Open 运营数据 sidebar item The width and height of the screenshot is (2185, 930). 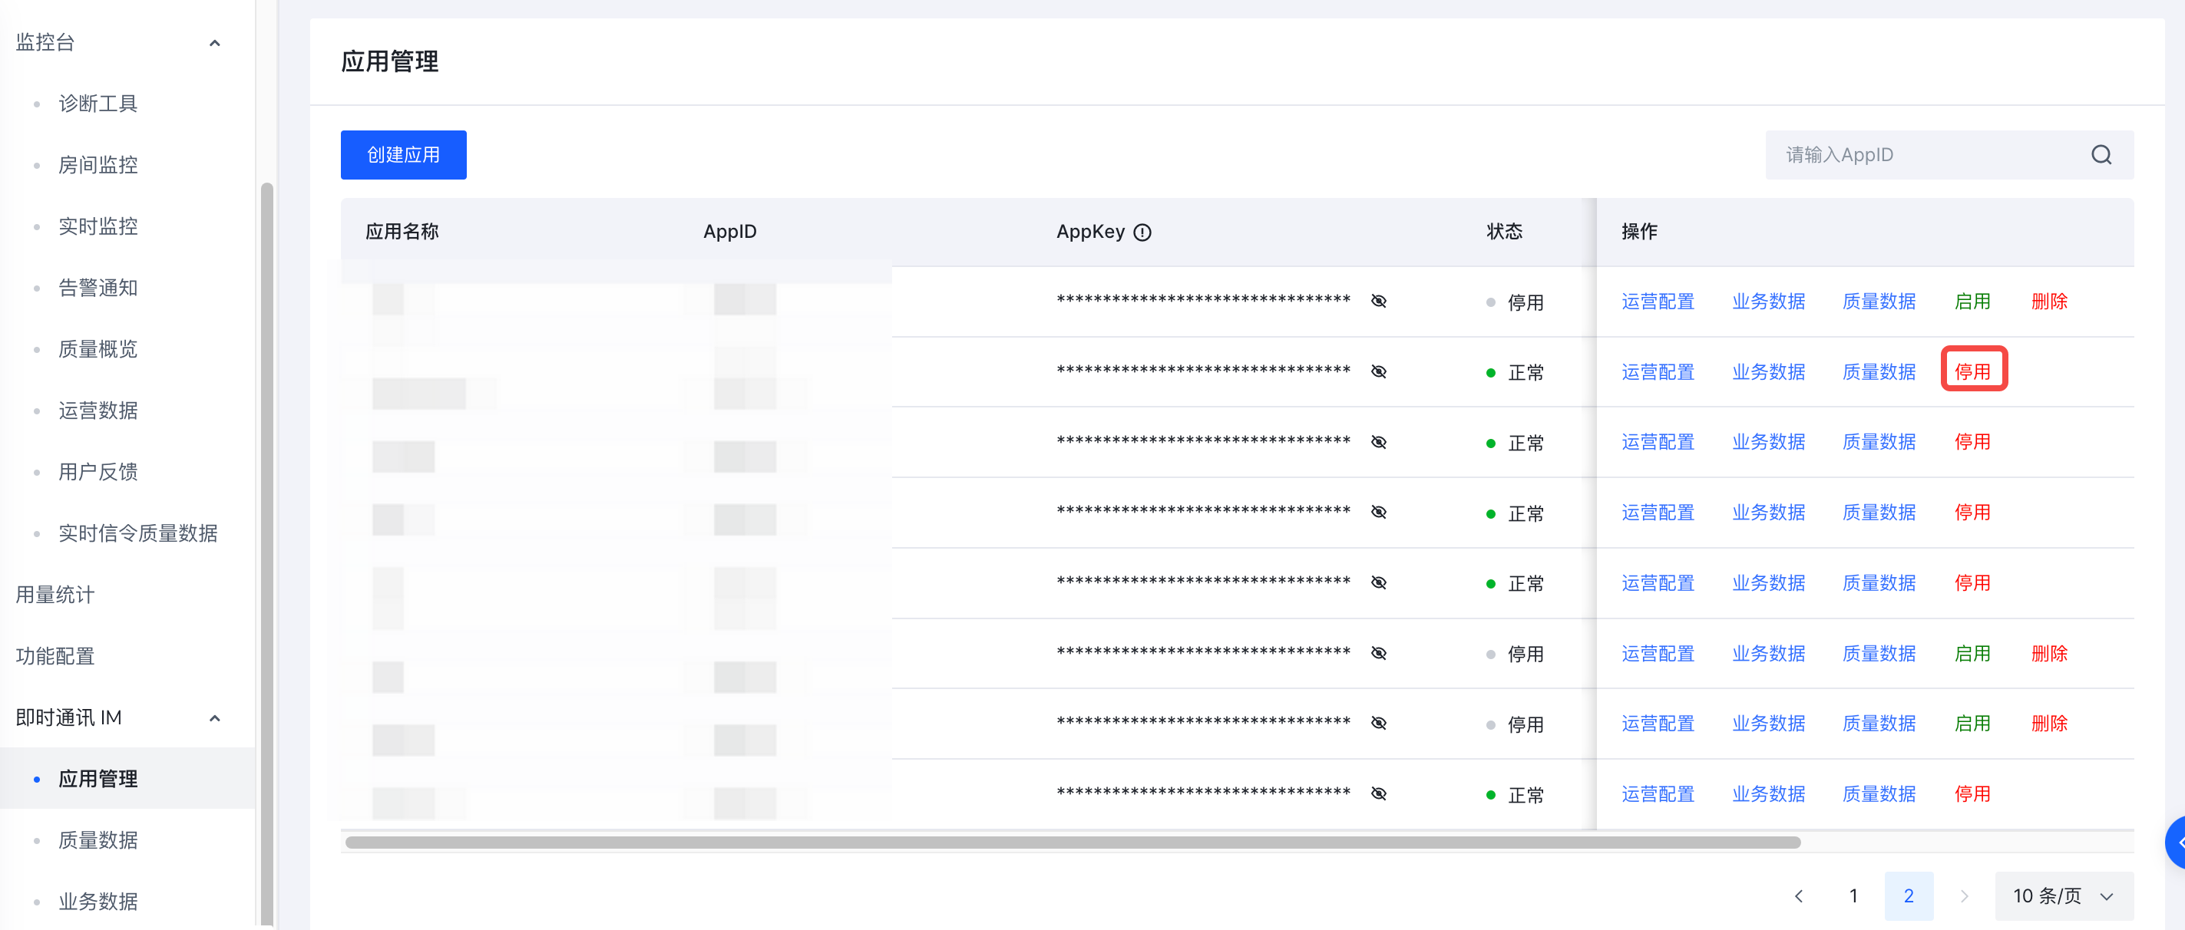click(x=98, y=411)
